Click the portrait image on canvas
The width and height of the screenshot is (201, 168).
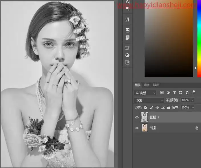point(58,84)
